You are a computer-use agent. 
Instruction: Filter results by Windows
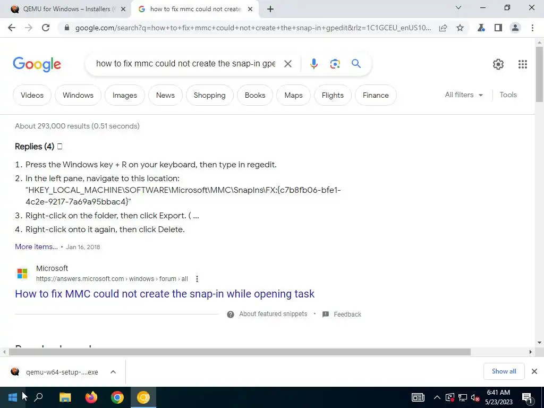pos(78,96)
